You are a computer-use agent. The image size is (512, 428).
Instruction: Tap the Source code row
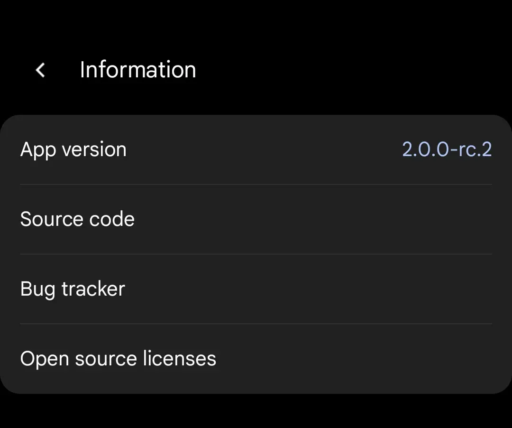(x=256, y=219)
